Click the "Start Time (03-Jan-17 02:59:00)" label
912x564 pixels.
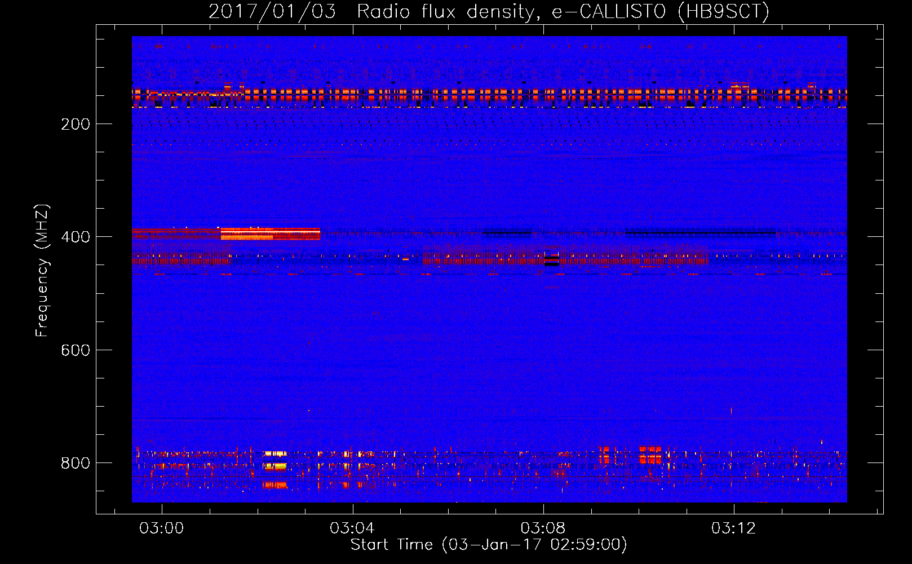tap(489, 545)
